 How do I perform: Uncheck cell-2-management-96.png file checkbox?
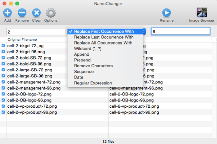point(3,88)
